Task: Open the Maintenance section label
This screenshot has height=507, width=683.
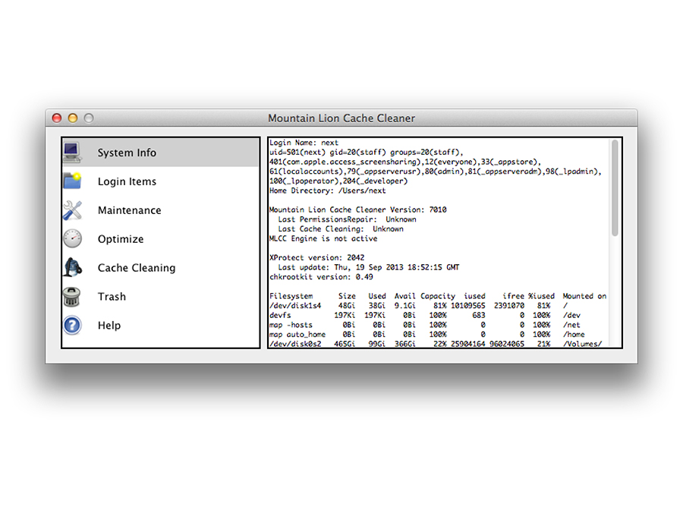Action: point(129,210)
